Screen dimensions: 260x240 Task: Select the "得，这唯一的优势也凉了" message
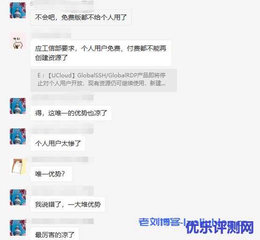tap(71, 113)
